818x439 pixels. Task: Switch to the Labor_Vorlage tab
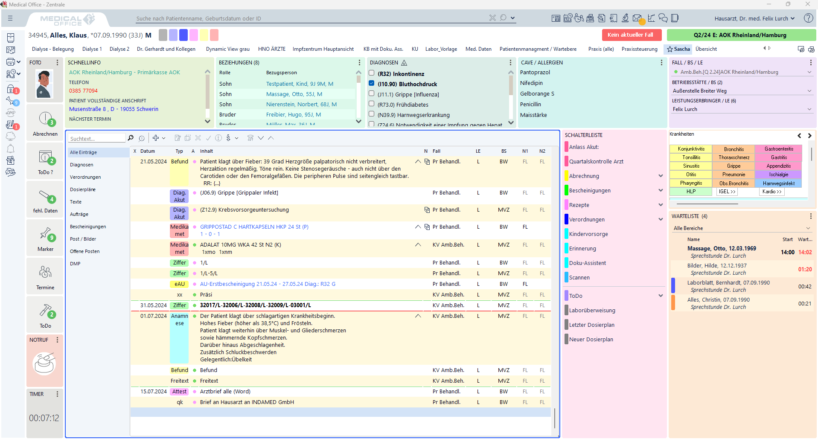441,49
